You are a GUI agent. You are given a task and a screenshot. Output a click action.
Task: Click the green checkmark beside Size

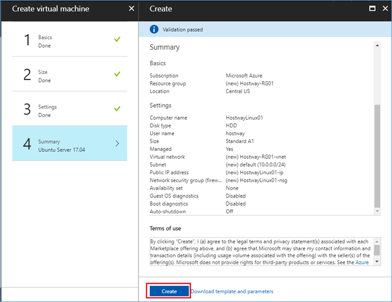[117, 74]
